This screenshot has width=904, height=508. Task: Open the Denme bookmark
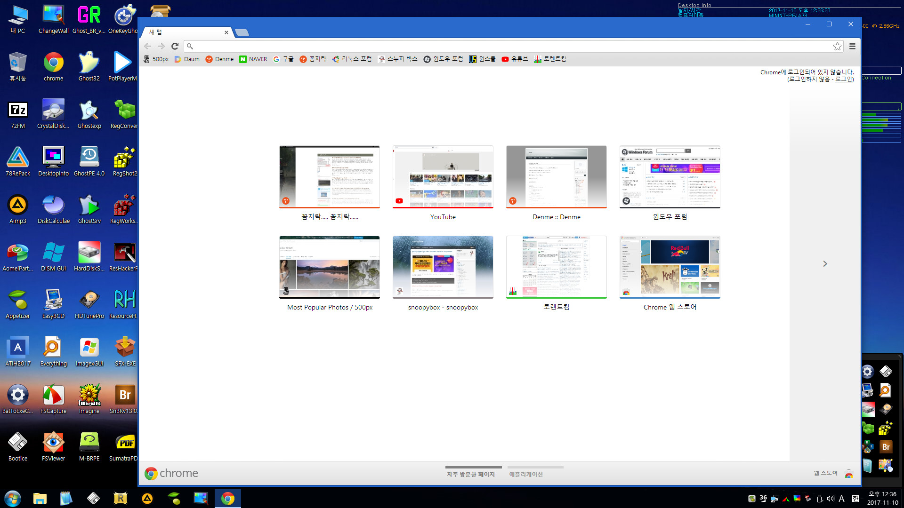[x=219, y=59]
